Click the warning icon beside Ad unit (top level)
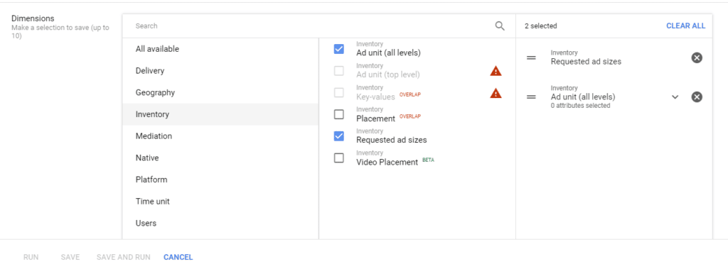The height and width of the screenshot is (269, 728). [496, 71]
